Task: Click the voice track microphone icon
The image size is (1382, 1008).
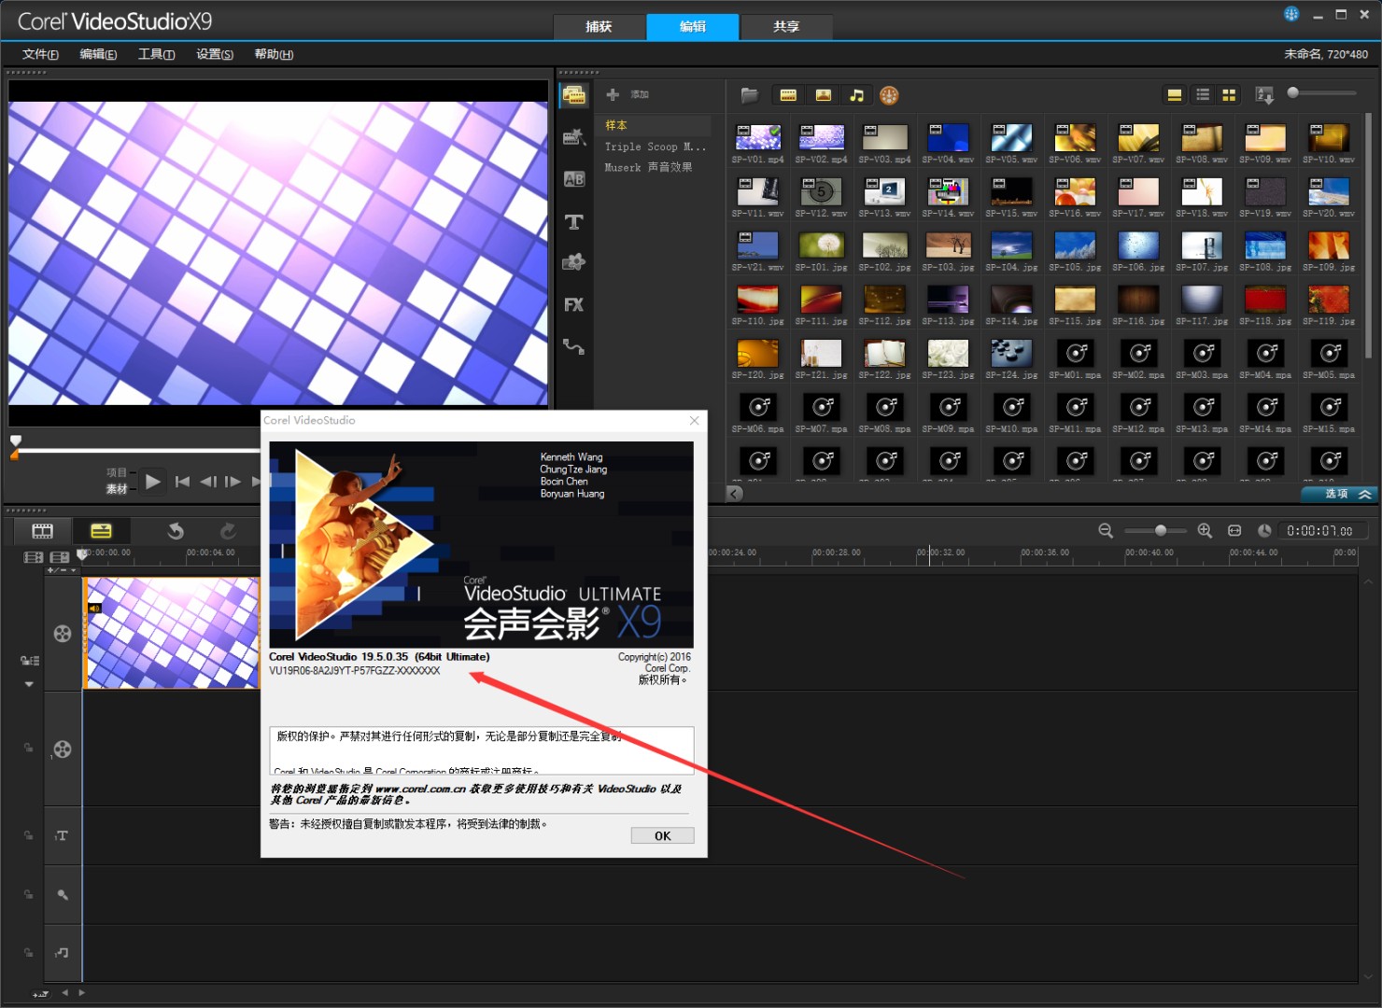Action: (63, 894)
